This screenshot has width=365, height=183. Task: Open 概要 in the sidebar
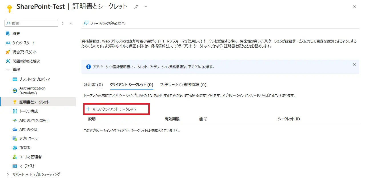click(x=16, y=34)
